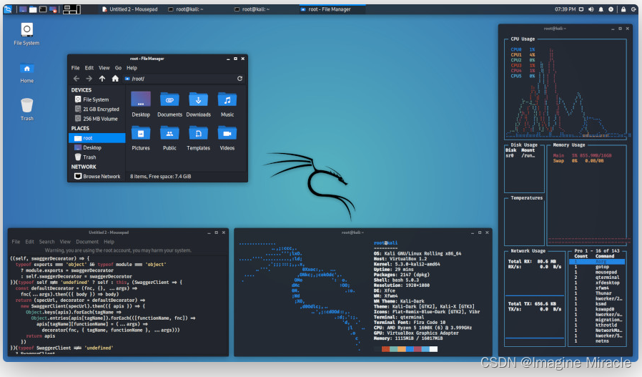642x377 pixels.
Task: Open the File System desktop icon
Action: pyautogui.click(x=26, y=34)
